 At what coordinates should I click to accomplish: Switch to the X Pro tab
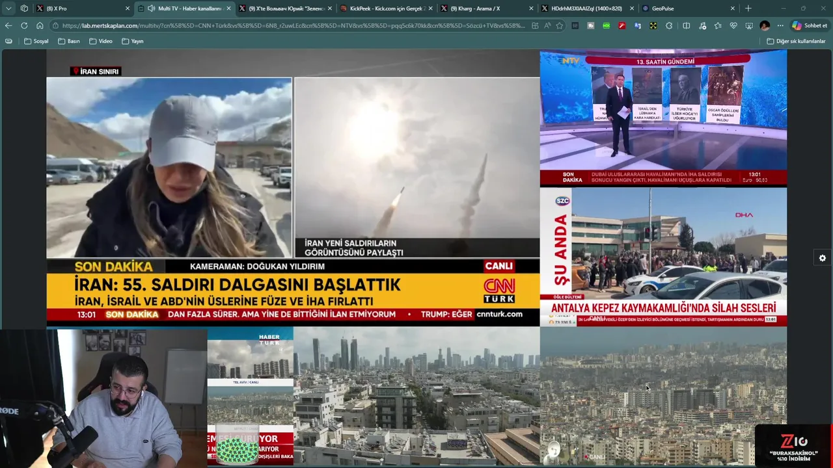(x=83, y=8)
